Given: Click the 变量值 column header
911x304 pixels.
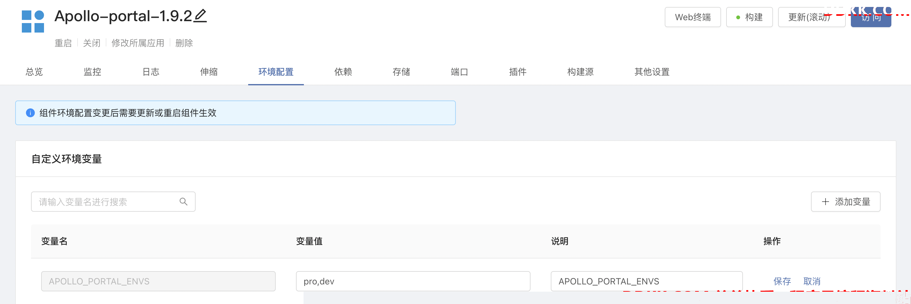Looking at the screenshot, I should [x=309, y=241].
